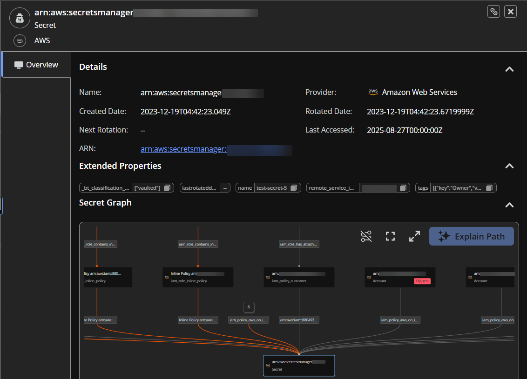Expand the secret graph to fullscreen
The height and width of the screenshot is (379, 527).
tap(414, 236)
